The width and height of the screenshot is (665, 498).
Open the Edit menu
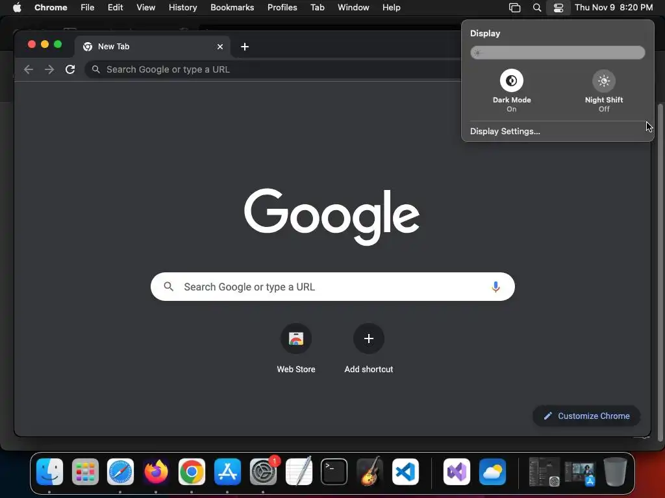(x=116, y=8)
